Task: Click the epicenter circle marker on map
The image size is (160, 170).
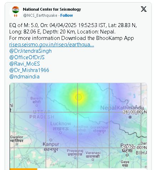Action: pos(78,97)
